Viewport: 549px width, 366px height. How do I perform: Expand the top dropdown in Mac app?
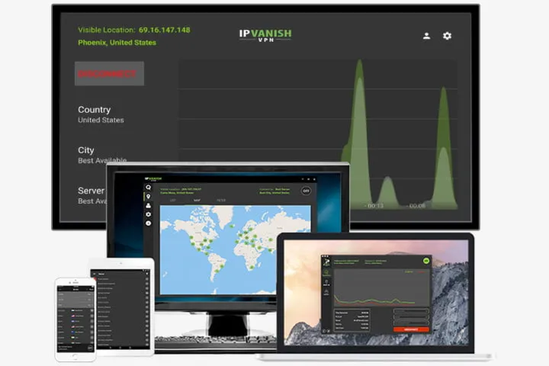point(411,311)
